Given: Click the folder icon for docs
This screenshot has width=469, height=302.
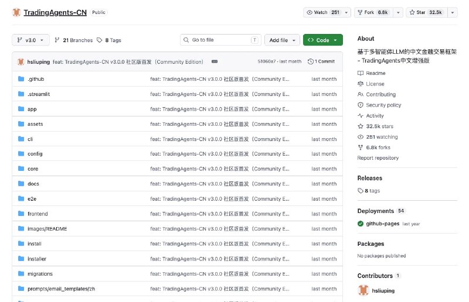Looking at the screenshot, I should (21, 183).
